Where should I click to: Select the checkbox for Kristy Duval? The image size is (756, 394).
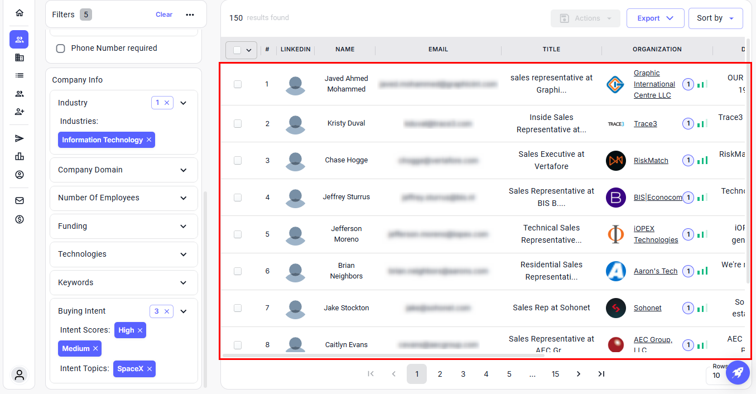pos(238,123)
